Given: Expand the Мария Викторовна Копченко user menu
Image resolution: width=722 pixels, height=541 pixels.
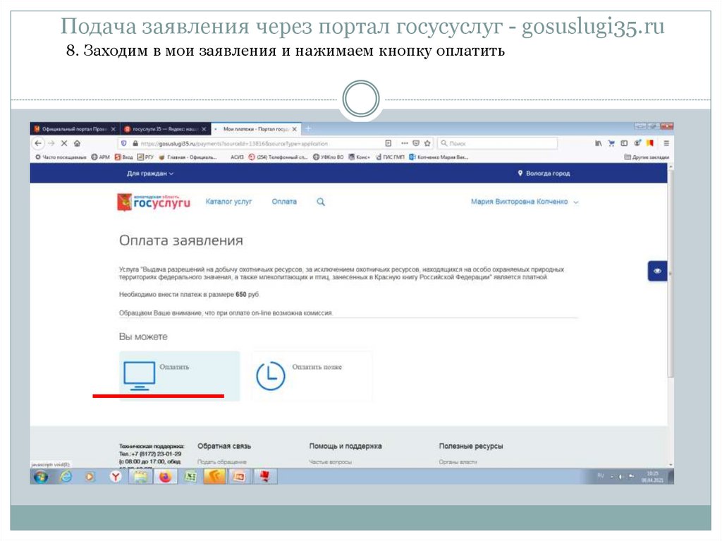Looking at the screenshot, I should (524, 202).
